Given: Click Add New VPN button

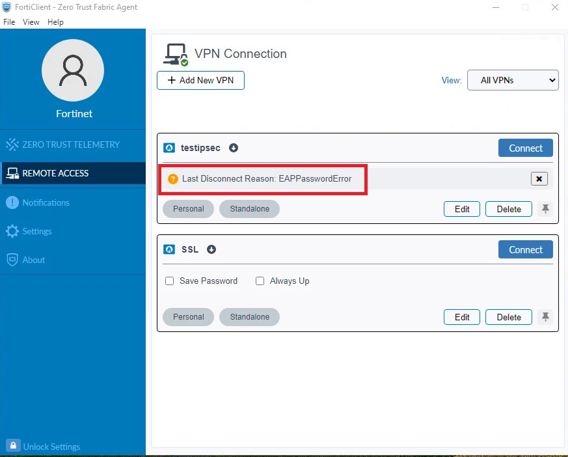Looking at the screenshot, I should 200,80.
